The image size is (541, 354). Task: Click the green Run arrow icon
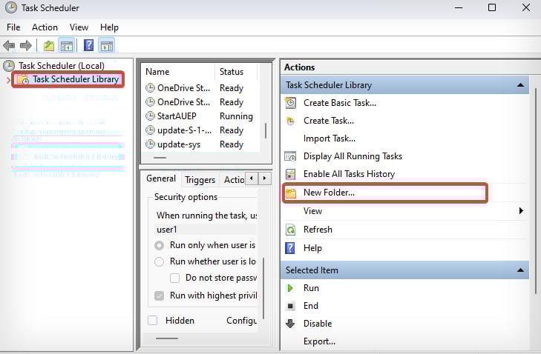pyautogui.click(x=290, y=288)
